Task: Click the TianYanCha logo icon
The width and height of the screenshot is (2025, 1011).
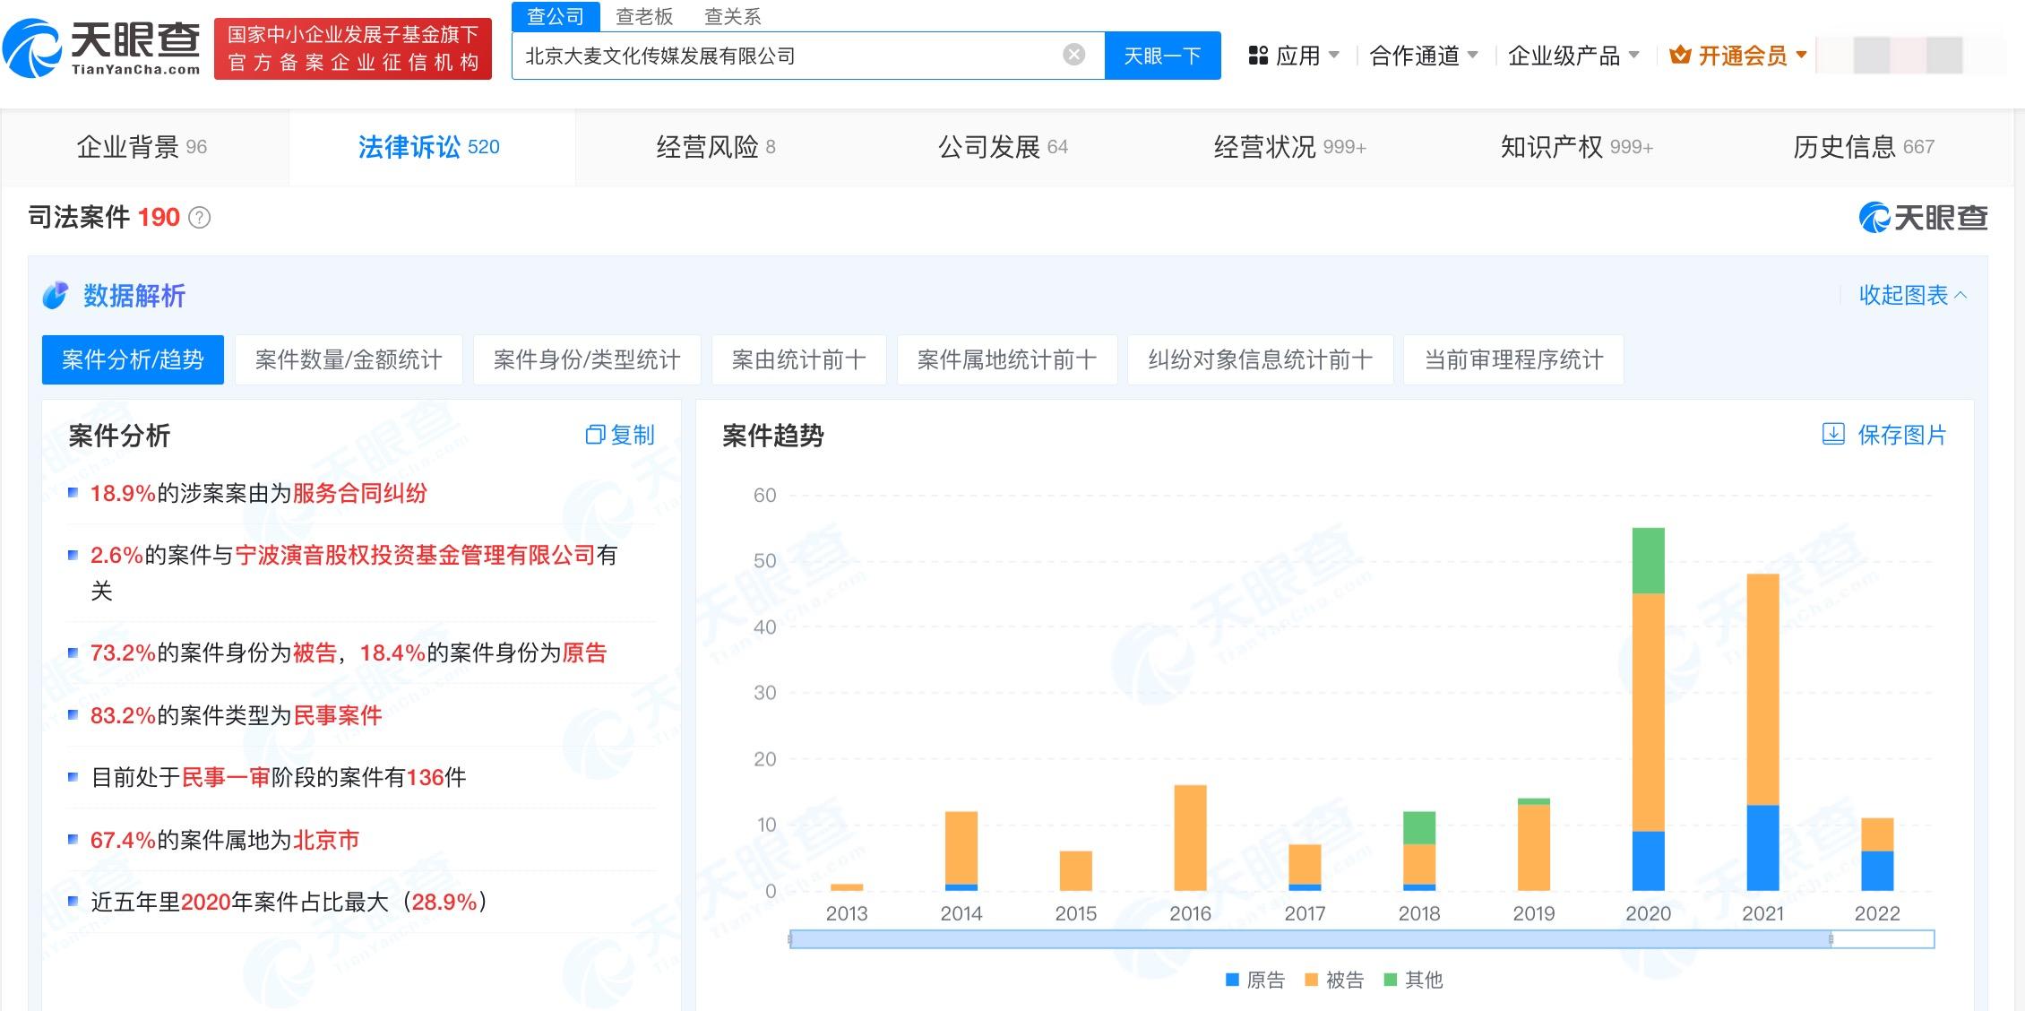Action: pos(32,49)
